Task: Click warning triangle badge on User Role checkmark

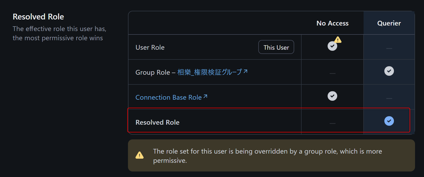Action: [338, 40]
